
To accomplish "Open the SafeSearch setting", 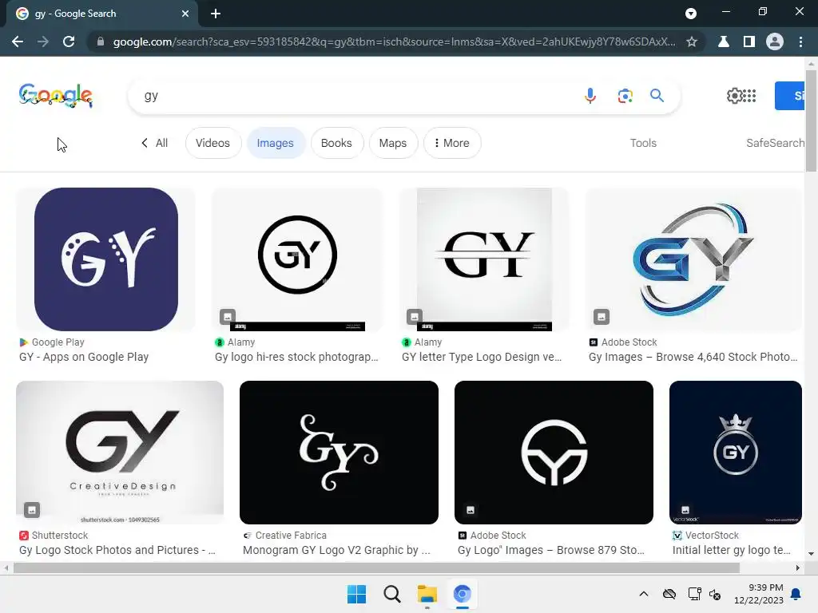I will 775,143.
